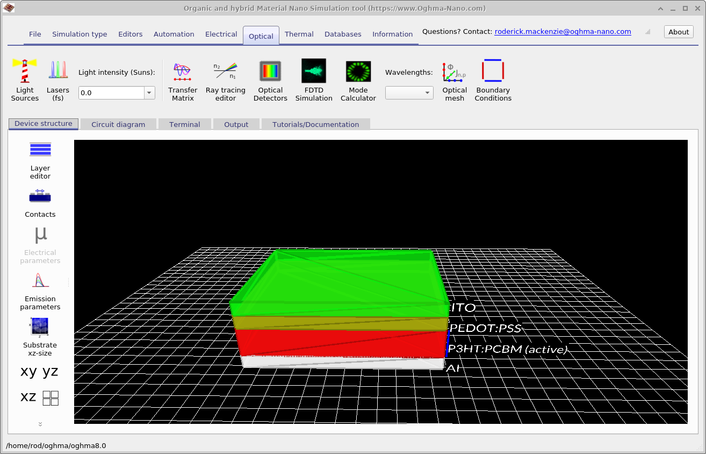Viewport: 706px width, 454px height.
Task: Switch the 3D view to xz plane
Action: pos(28,397)
